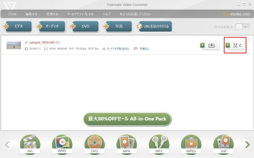Add audio with the オーディオ button
Image resolution: width=254 pixels, height=158 pixels.
coord(51,26)
